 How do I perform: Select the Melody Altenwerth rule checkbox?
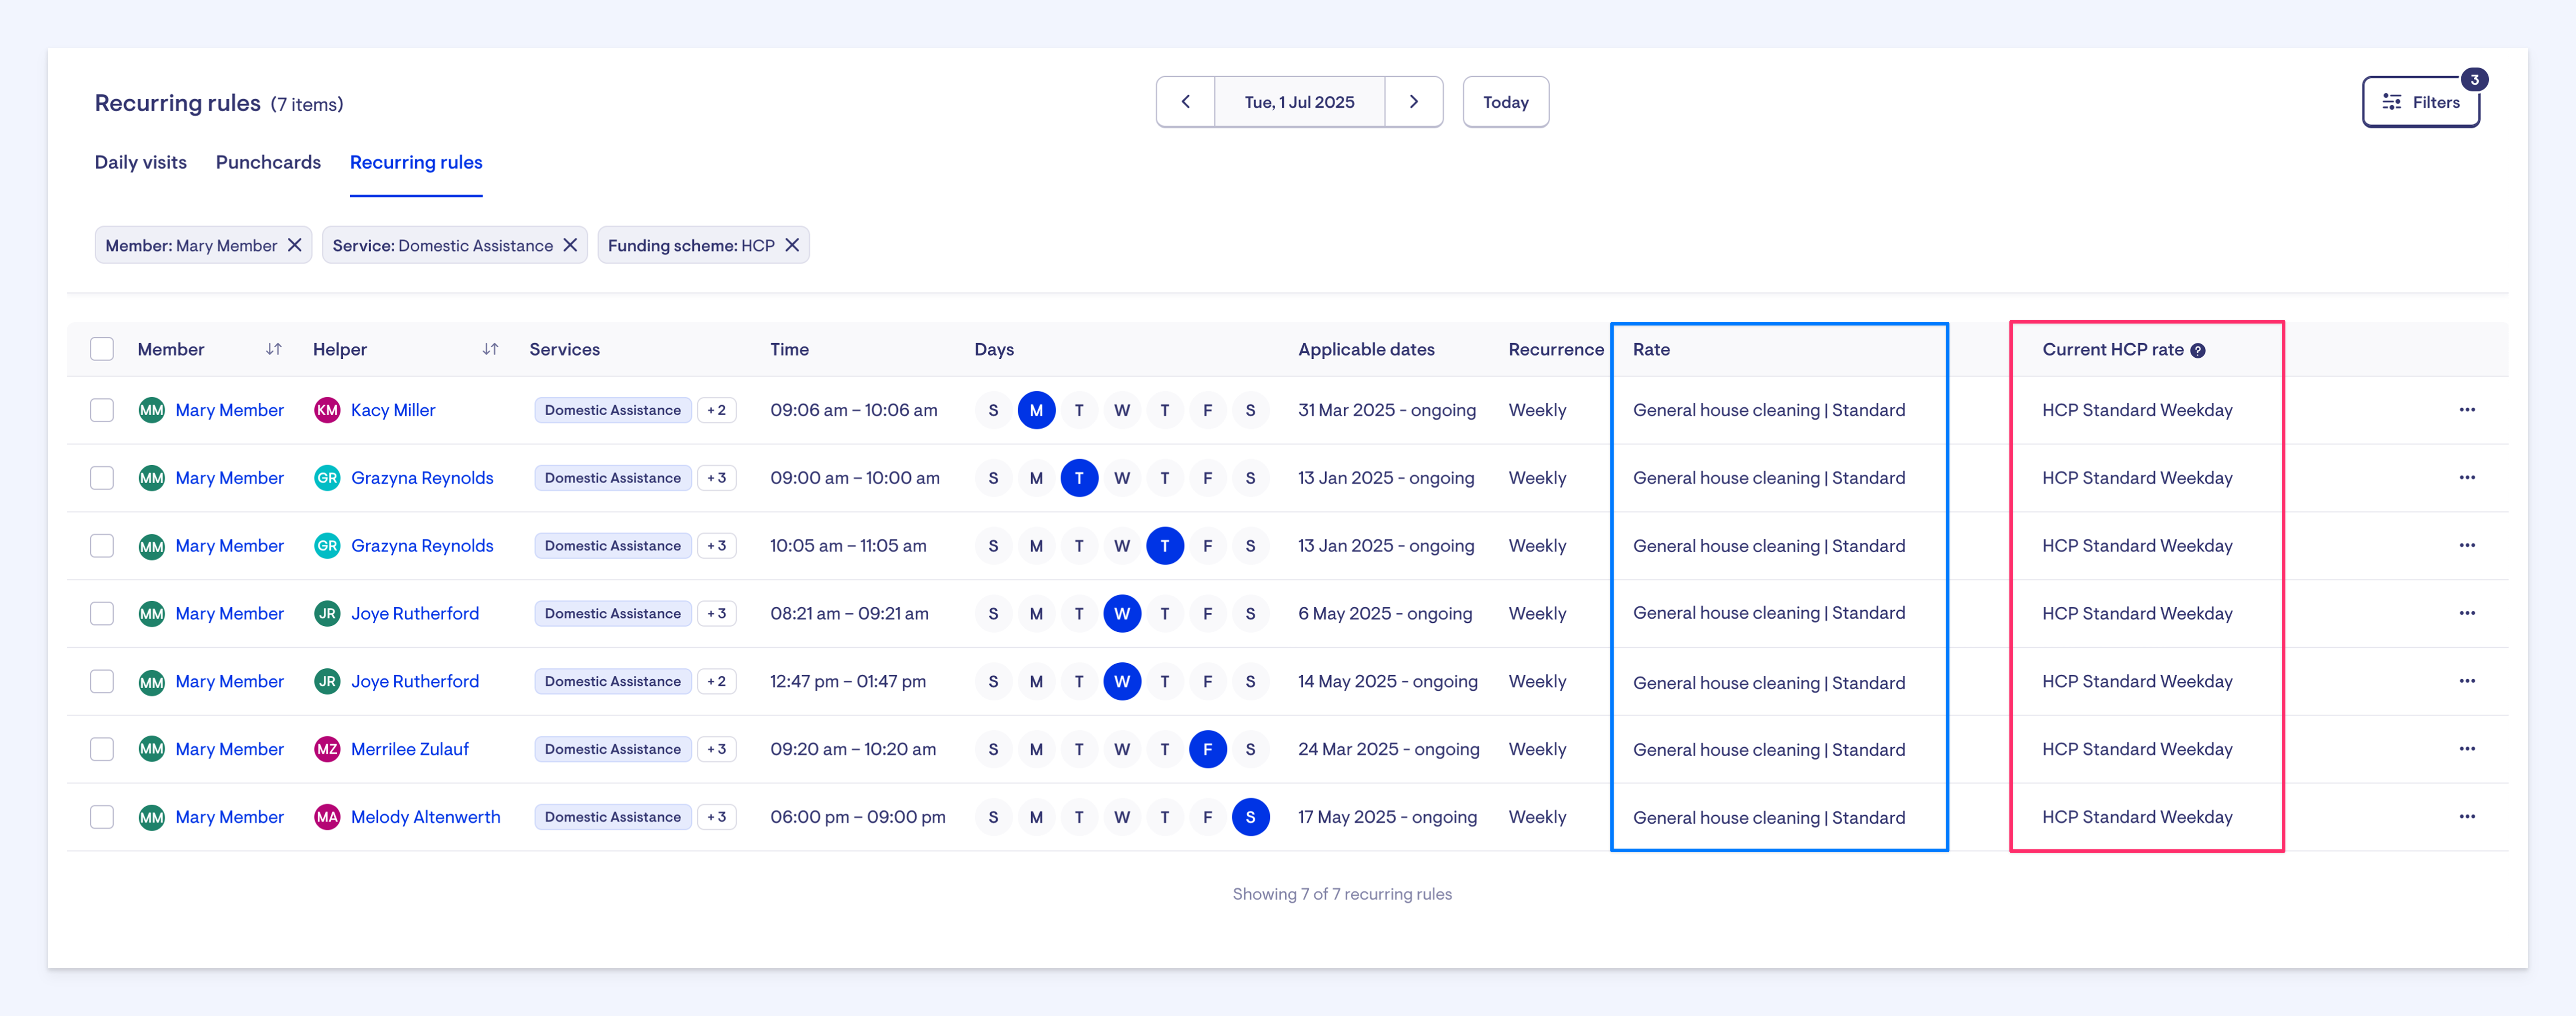[102, 817]
